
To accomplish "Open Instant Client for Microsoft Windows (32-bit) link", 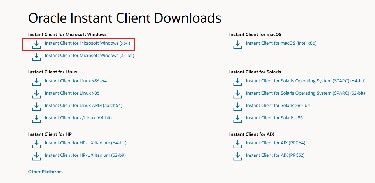I will pyautogui.click(x=89, y=56).
